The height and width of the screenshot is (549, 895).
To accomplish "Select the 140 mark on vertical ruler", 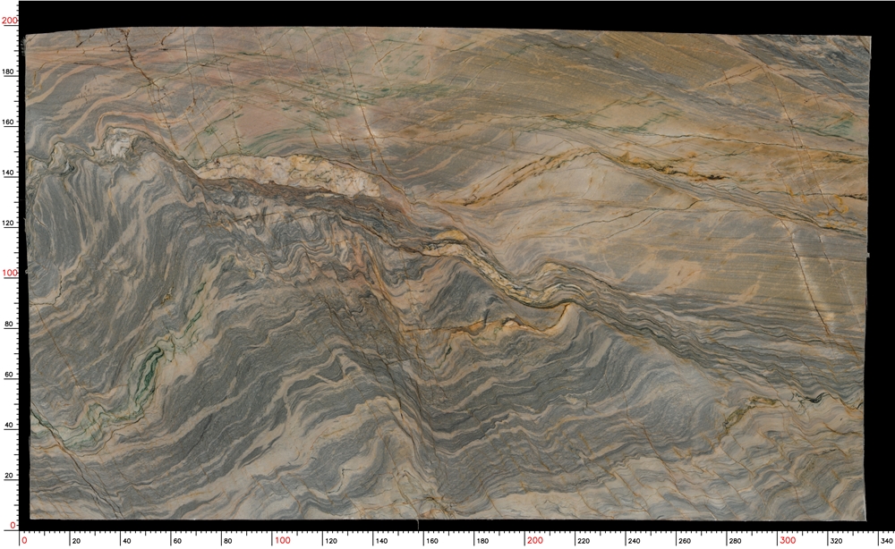I will (9, 173).
